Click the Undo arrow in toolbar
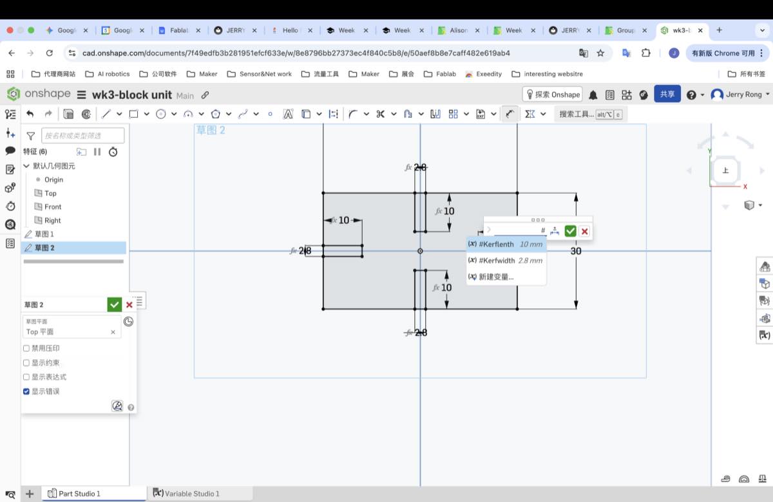This screenshot has height=502, width=773. tap(30, 114)
